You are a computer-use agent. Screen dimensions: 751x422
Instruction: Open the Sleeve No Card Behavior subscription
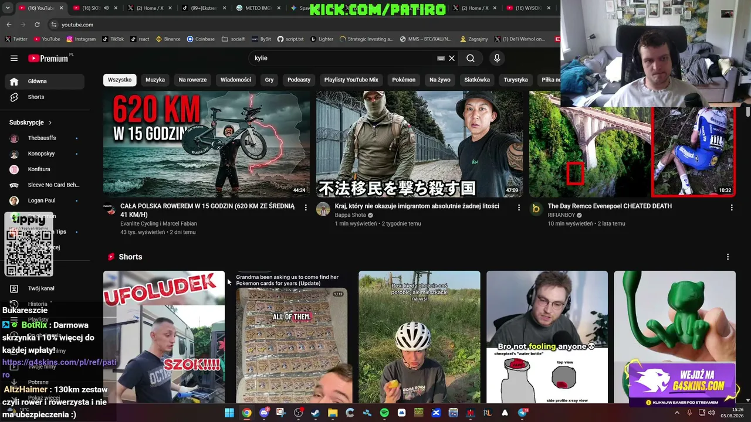tap(45, 185)
